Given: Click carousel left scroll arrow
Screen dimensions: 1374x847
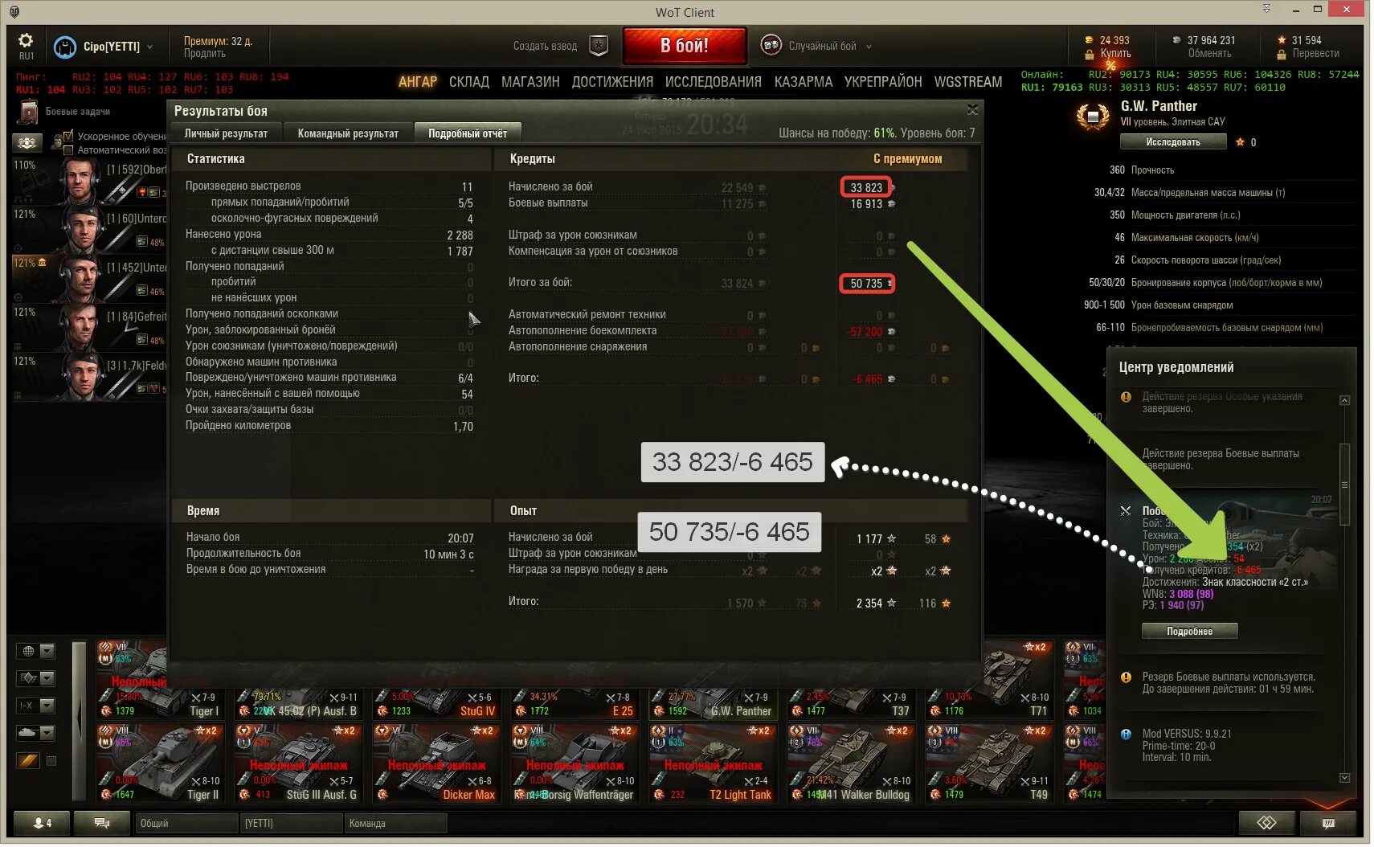Looking at the screenshot, I should 79,721.
